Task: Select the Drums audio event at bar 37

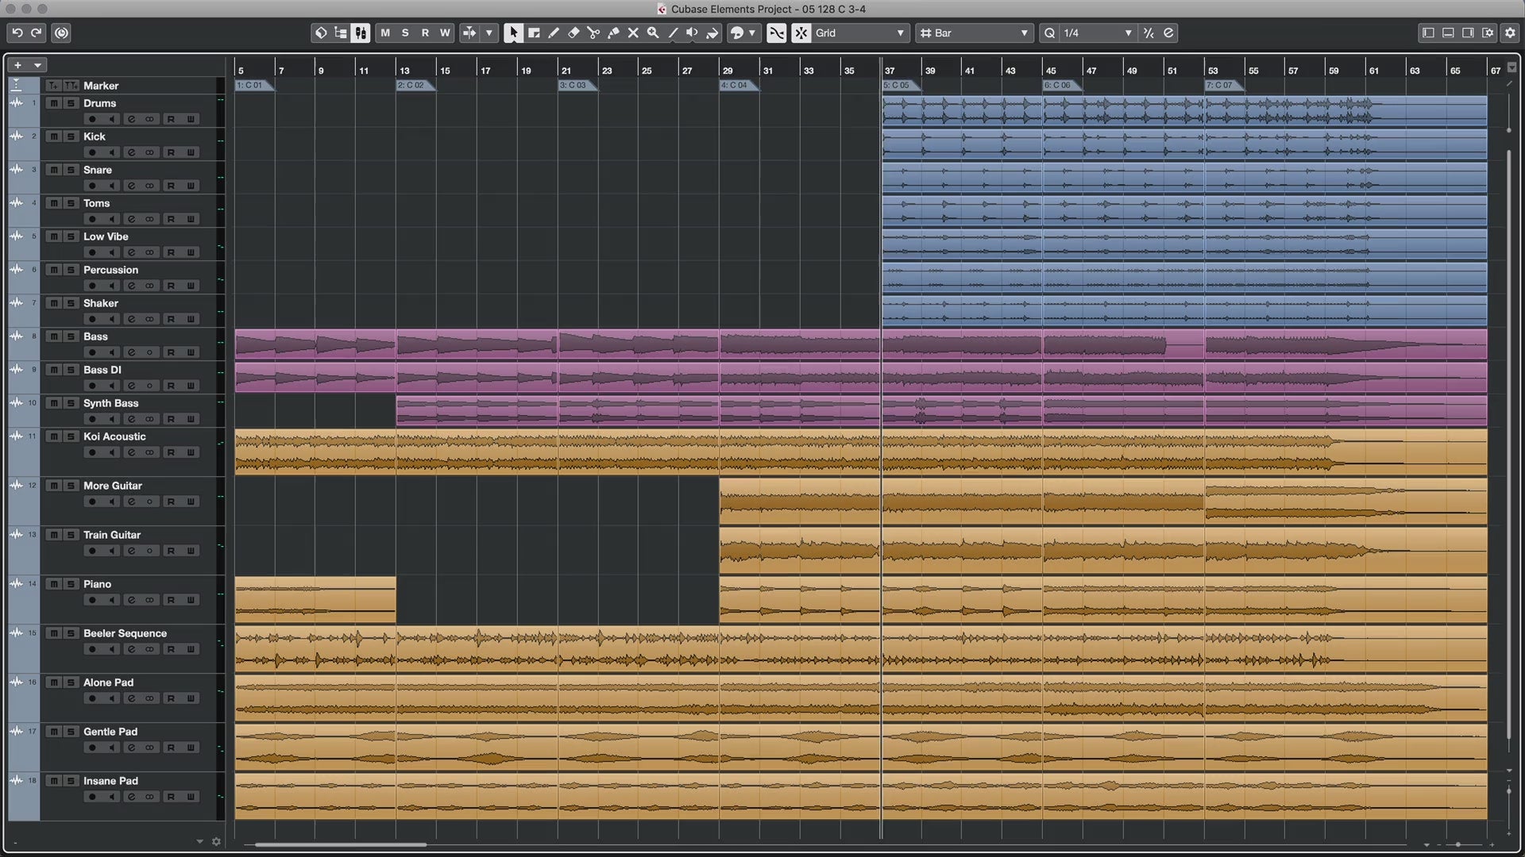Action: click(x=961, y=111)
